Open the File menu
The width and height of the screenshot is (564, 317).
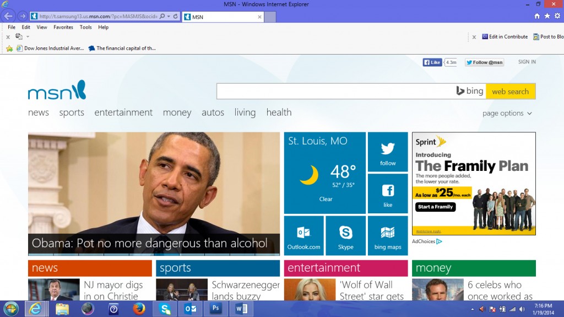pos(12,27)
